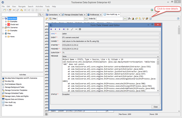This screenshot has width=182, height=118.
Task: Click the magnifier search icon above tree
Action: point(40,15)
